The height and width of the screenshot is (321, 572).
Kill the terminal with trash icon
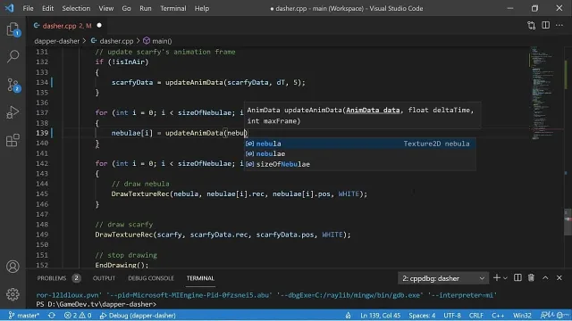(x=531, y=277)
